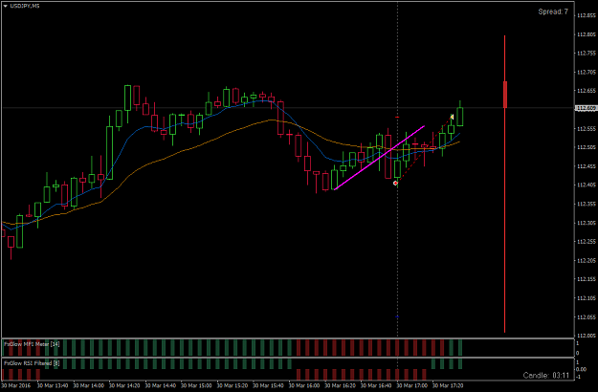Click the 30 Mar 13:40 time label

click(53, 385)
